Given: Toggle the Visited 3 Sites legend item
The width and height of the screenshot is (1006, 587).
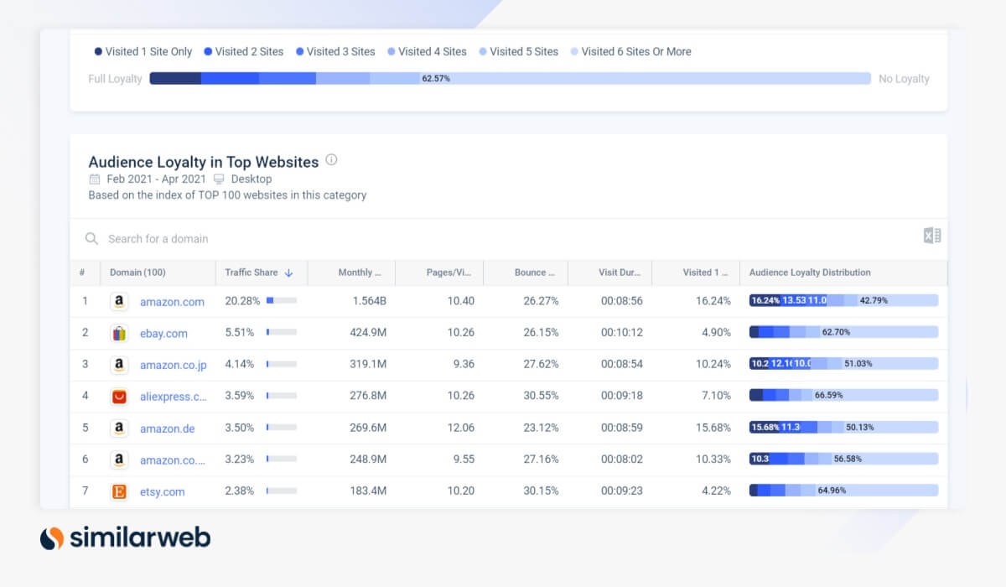Looking at the screenshot, I should coord(335,51).
